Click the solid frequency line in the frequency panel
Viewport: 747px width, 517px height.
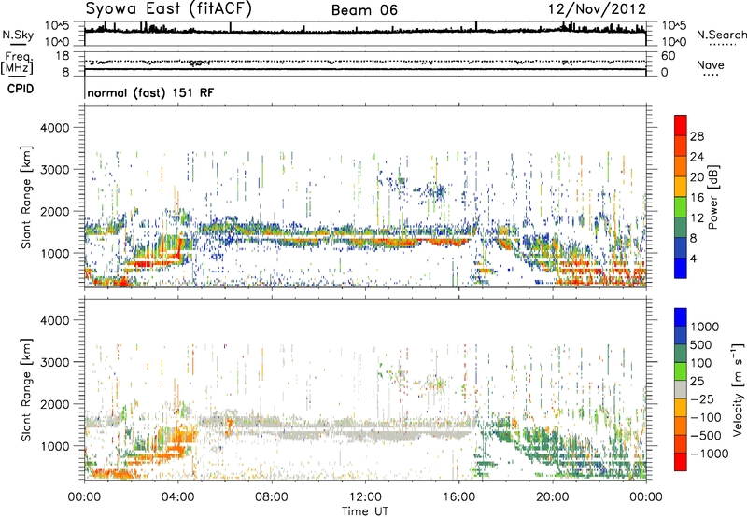pyautogui.click(x=365, y=69)
